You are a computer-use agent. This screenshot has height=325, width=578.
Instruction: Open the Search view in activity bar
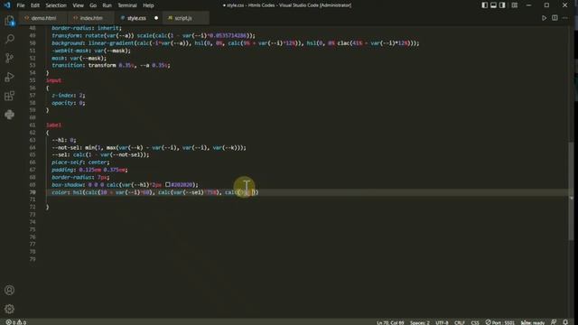[x=10, y=39]
